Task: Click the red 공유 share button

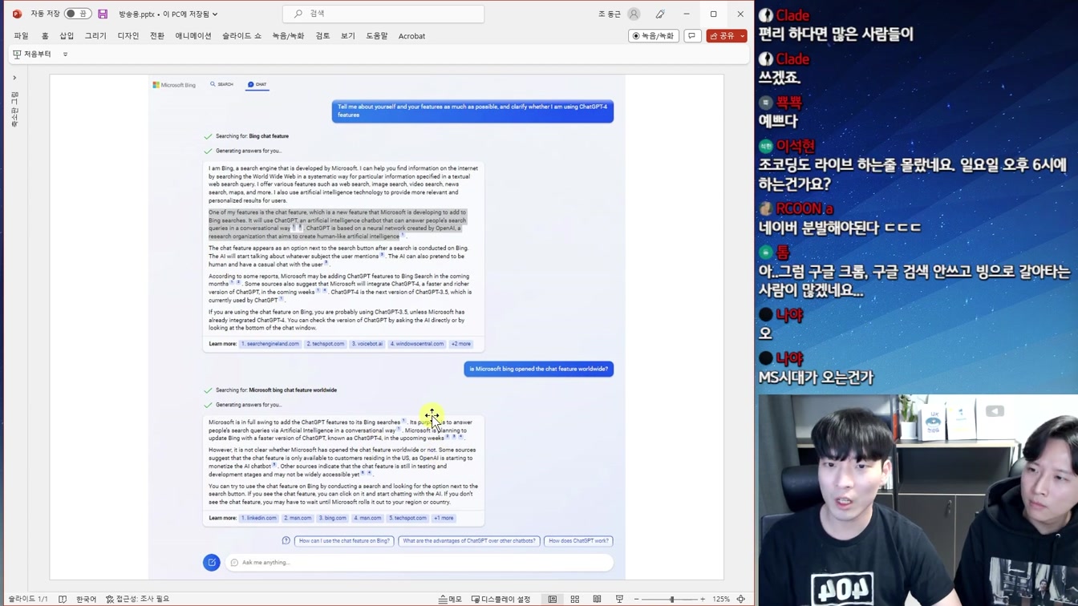Action: pos(722,36)
